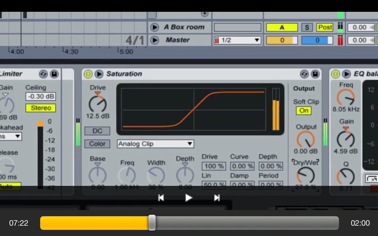Click the Curve 0.00 % value field
This screenshot has width=378, height=236.
(x=242, y=166)
